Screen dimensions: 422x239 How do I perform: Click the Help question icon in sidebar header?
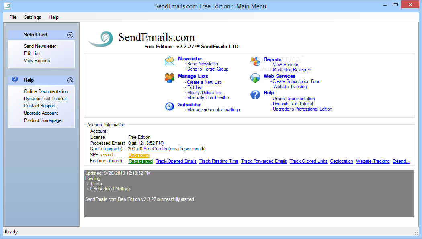15,79
